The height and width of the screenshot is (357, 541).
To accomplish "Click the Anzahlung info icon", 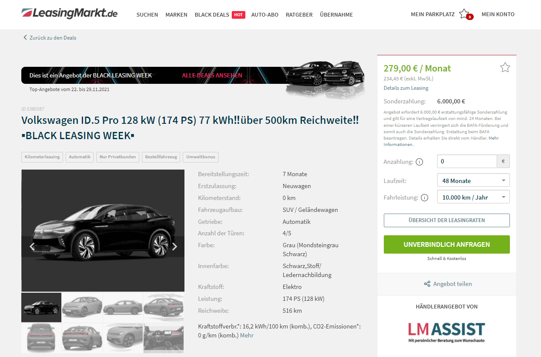I will [x=419, y=162].
